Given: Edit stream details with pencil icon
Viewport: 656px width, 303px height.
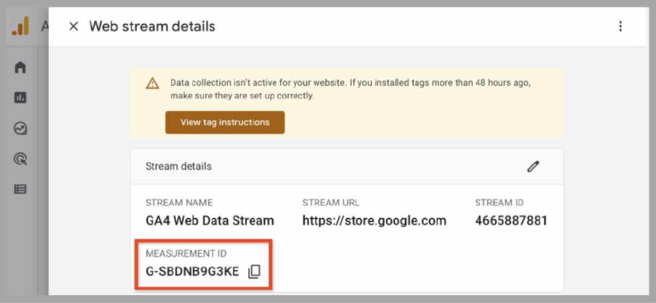Looking at the screenshot, I should coord(533,167).
